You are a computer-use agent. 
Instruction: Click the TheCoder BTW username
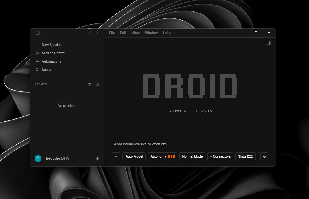point(56,158)
